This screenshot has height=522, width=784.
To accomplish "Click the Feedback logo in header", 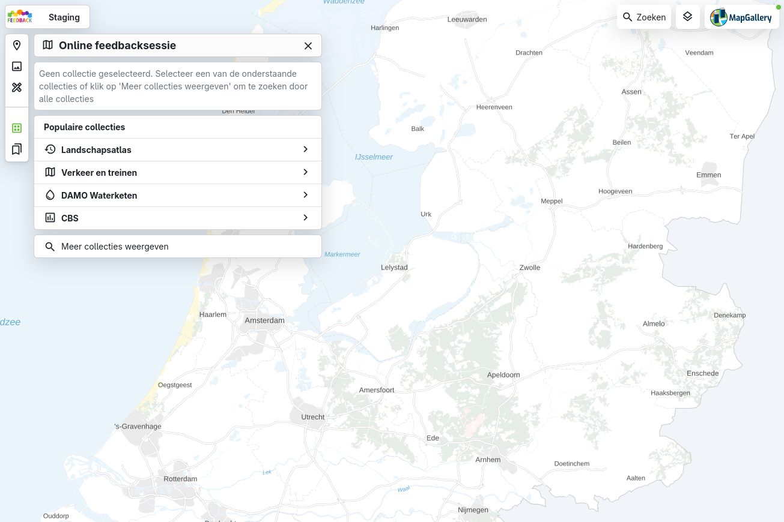I will [x=20, y=17].
